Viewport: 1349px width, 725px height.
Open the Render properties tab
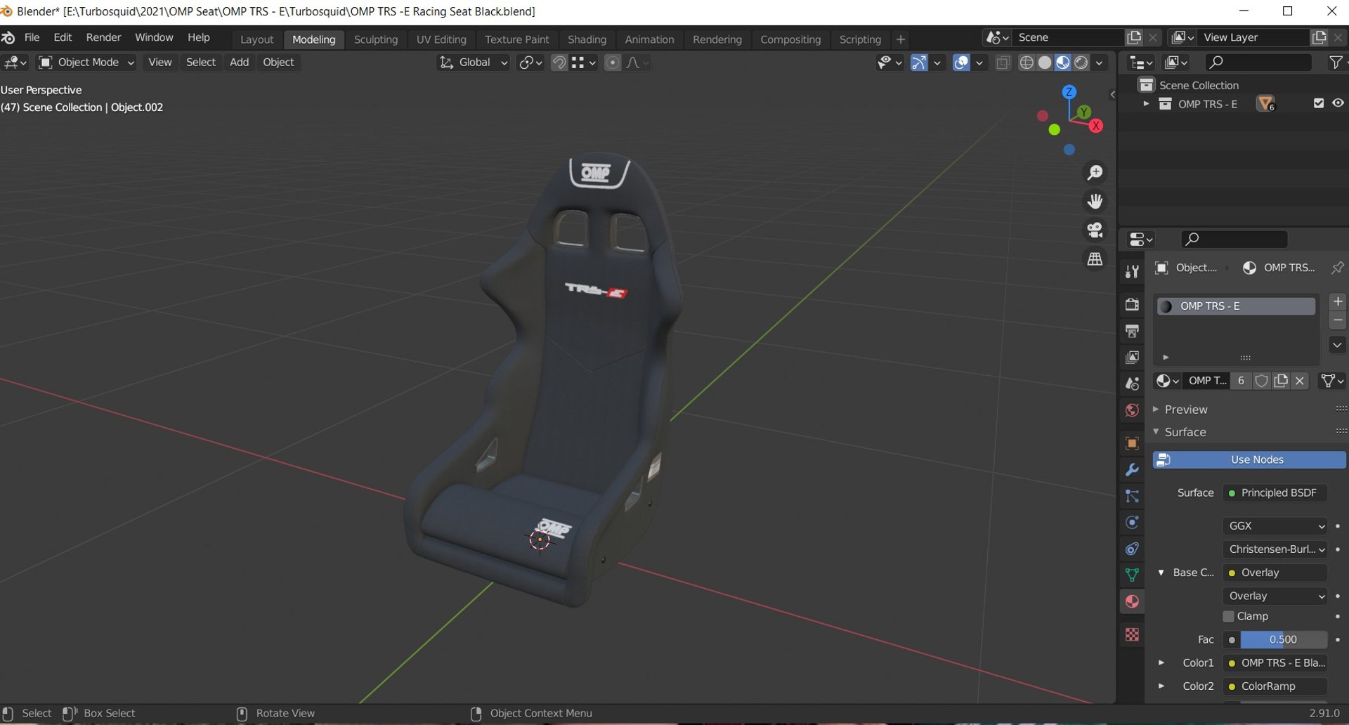tap(1132, 304)
